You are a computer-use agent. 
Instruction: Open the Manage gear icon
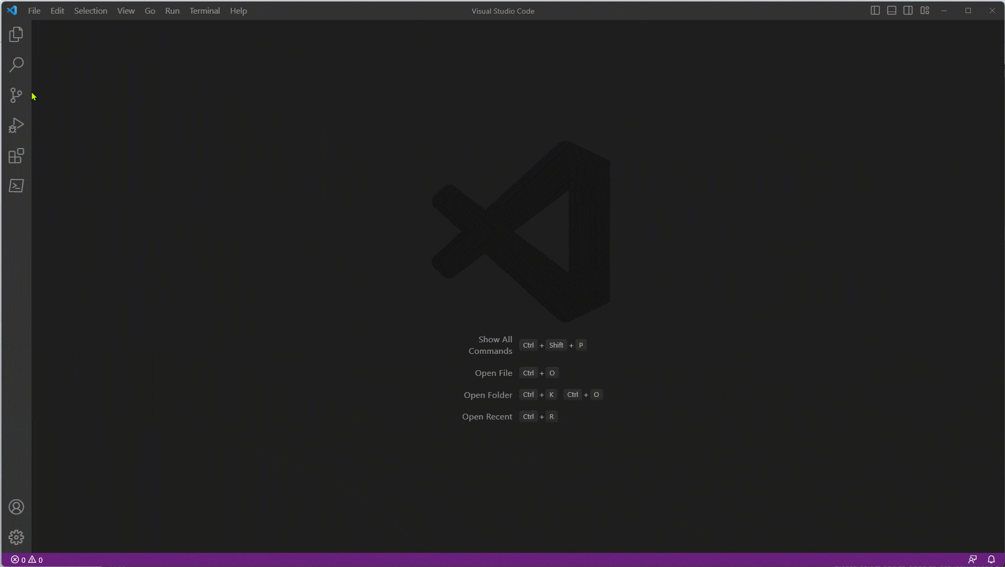point(16,537)
